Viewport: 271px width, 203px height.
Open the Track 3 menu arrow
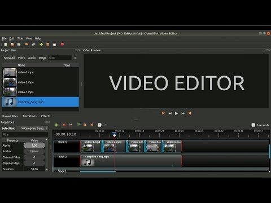click(x=56, y=142)
